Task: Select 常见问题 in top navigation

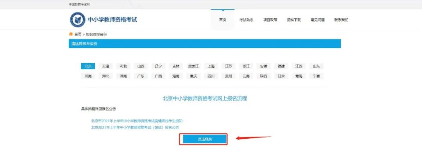Action: [317, 20]
